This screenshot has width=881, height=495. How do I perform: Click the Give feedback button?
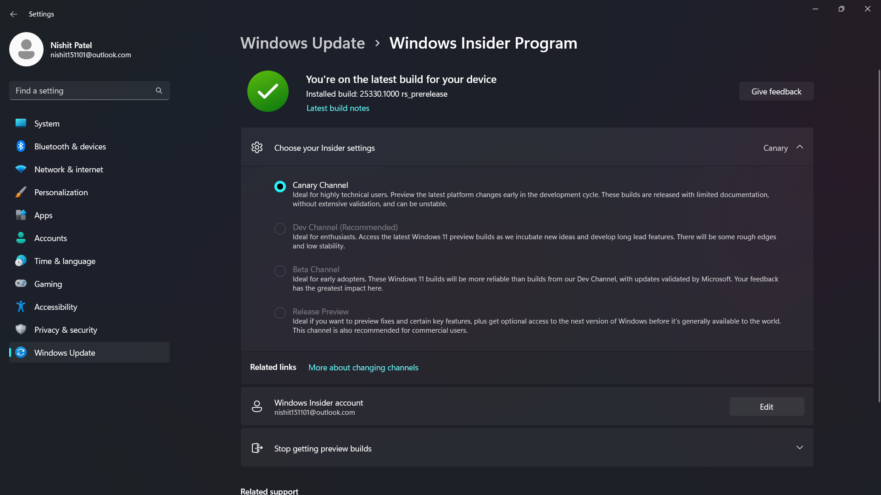(776, 91)
